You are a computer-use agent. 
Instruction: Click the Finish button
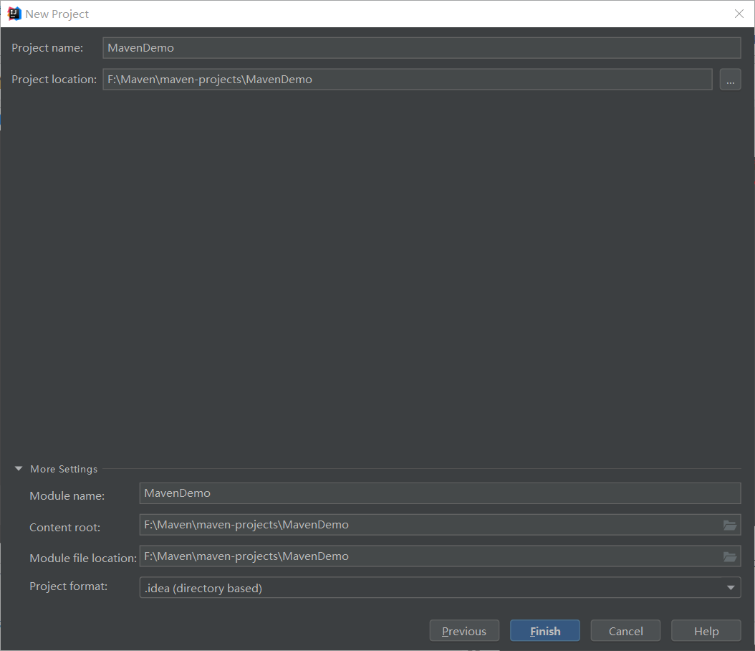click(x=544, y=630)
